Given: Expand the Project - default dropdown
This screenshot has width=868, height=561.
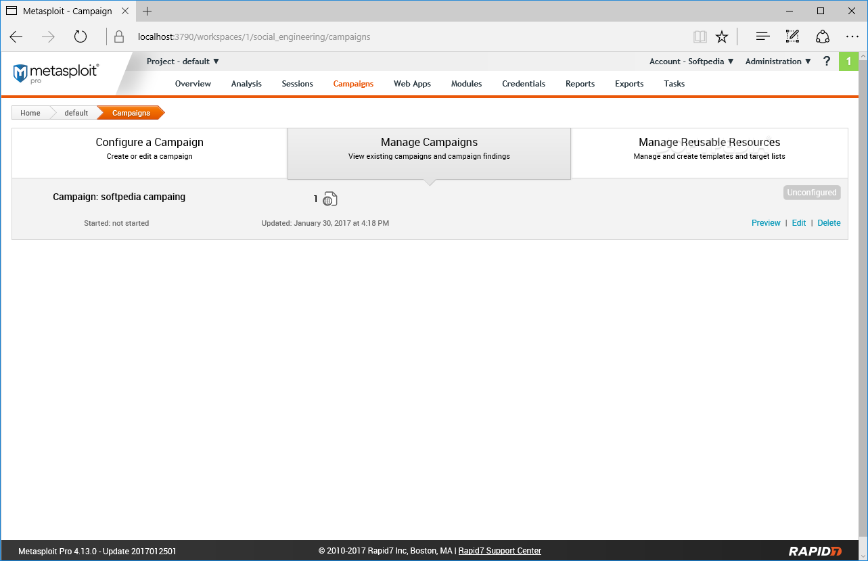Looking at the screenshot, I should 183,62.
